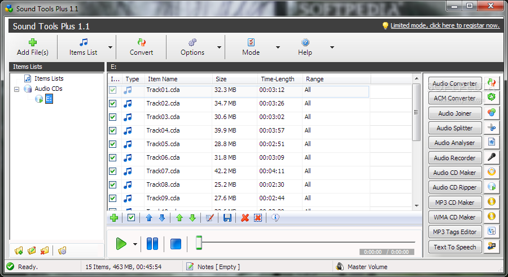Open the Help toolbar menu
The width and height of the screenshot is (508, 277).
(305, 47)
